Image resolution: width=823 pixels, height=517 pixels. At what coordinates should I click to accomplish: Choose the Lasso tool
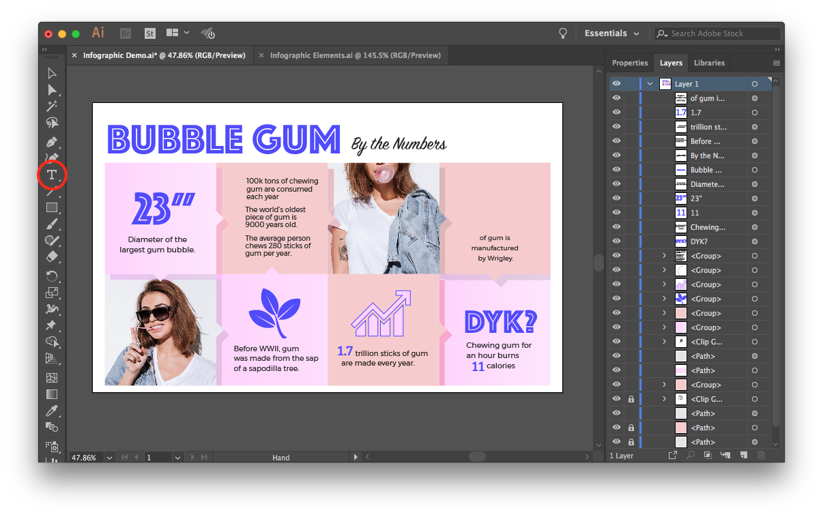[52, 123]
